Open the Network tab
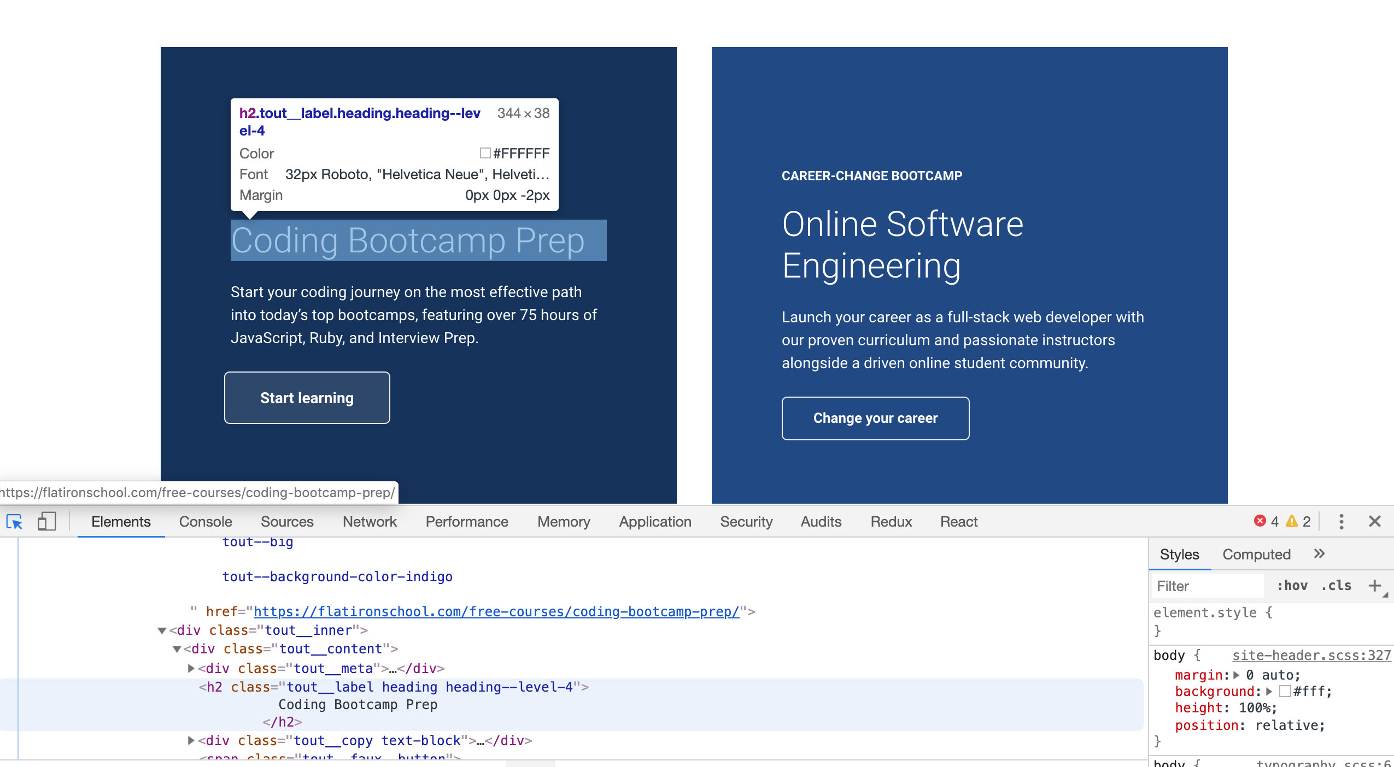Screen dimensions: 1394x767 coord(370,522)
